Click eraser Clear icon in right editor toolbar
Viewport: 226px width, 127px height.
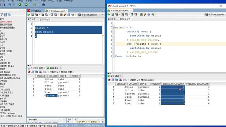145,14
